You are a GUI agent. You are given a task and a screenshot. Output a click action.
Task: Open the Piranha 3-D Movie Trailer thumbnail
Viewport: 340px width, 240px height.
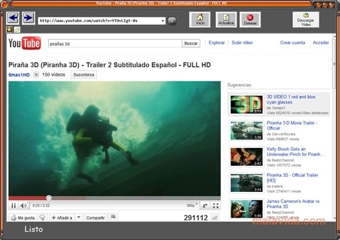(247, 131)
